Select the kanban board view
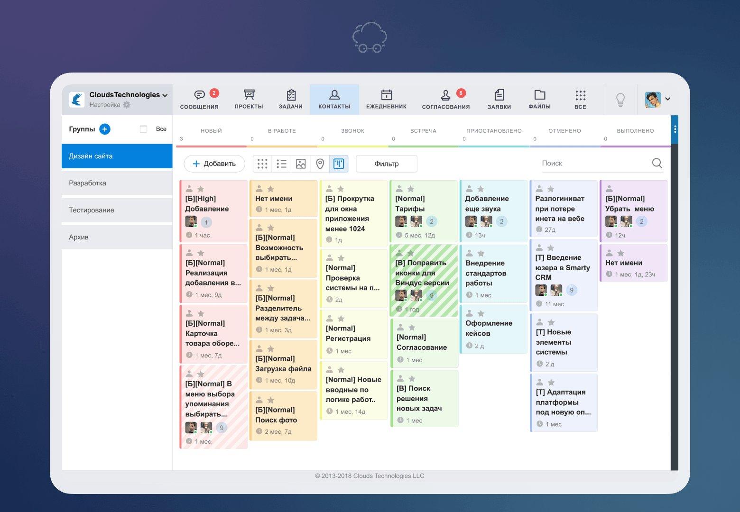The height and width of the screenshot is (512, 740). coord(339,164)
